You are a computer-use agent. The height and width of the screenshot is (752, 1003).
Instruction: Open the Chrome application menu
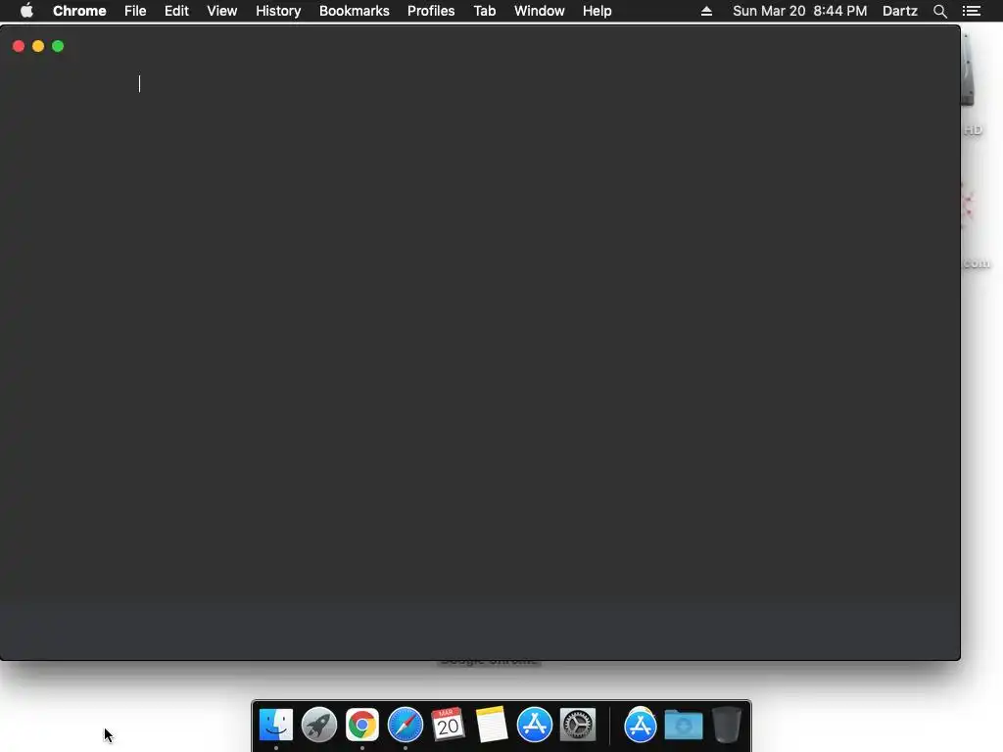[79, 11]
